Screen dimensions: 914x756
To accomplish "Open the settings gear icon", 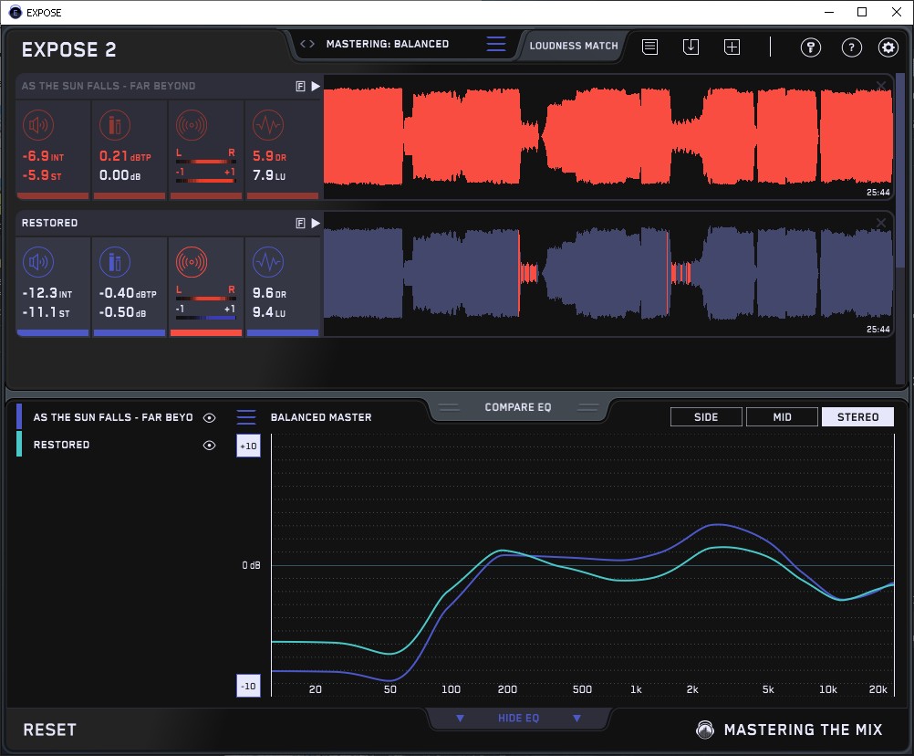I will point(888,47).
